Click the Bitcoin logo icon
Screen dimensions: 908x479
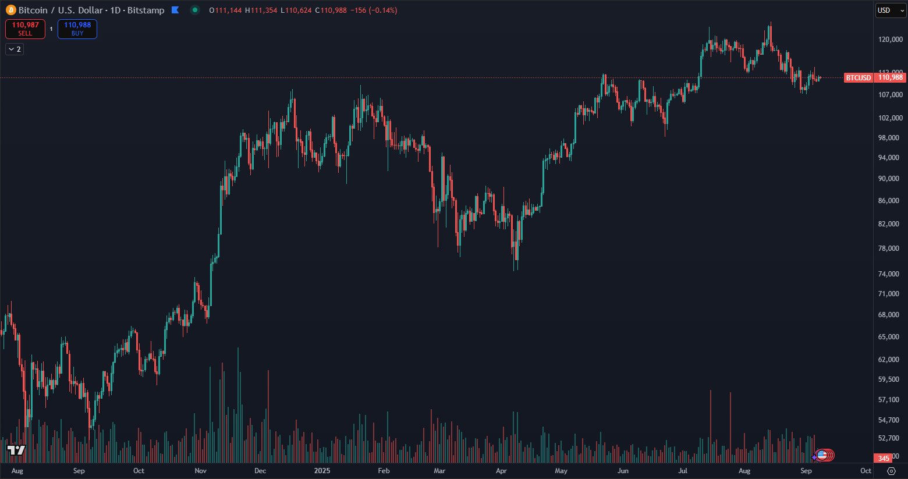coord(11,10)
